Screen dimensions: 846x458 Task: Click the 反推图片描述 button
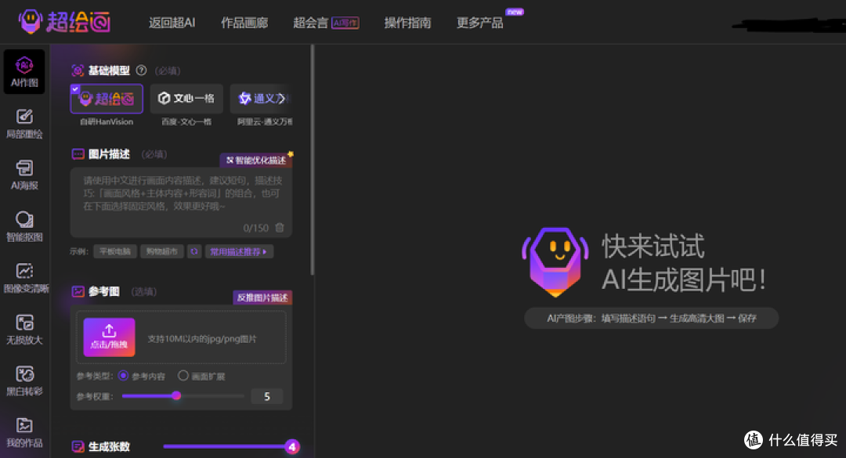pos(262,298)
